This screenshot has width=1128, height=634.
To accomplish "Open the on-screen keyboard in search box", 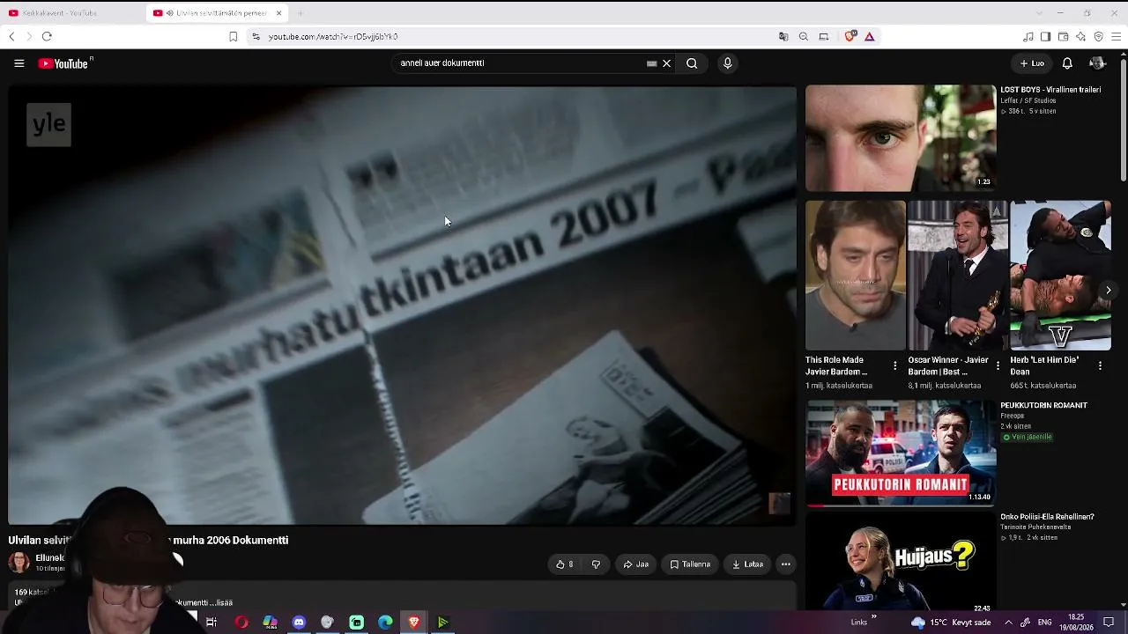I will 651,63.
